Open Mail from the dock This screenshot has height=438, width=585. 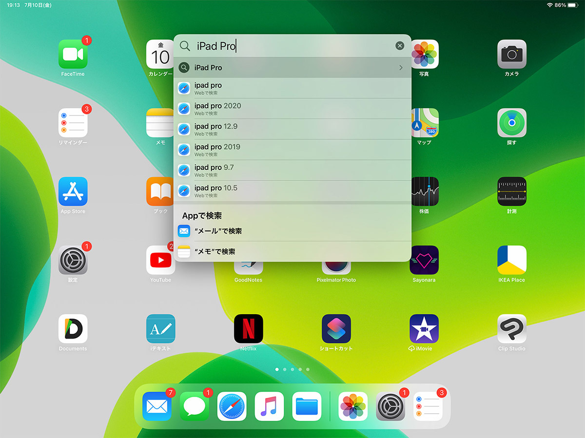157,406
